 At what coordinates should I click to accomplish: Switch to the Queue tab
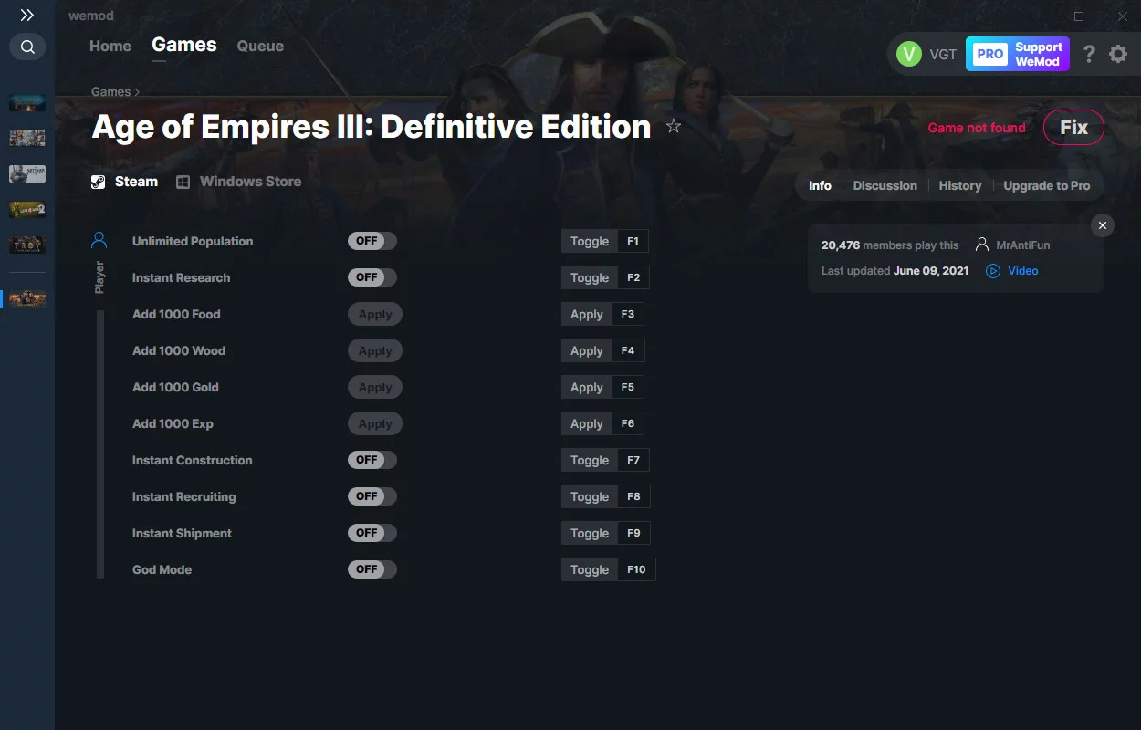(x=260, y=46)
